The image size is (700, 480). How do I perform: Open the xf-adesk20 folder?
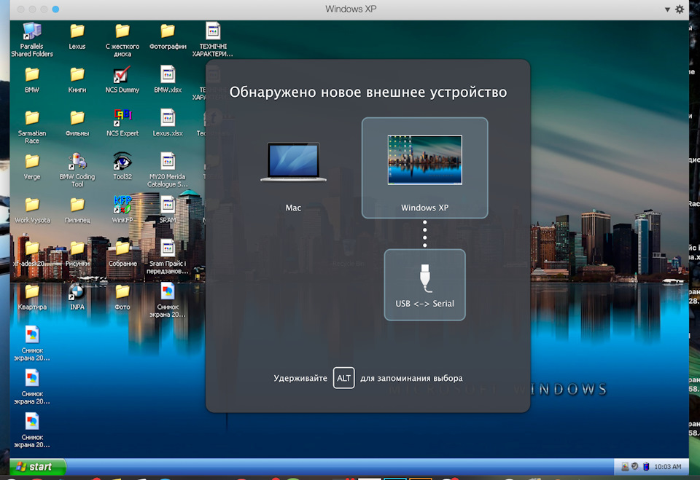(x=31, y=253)
